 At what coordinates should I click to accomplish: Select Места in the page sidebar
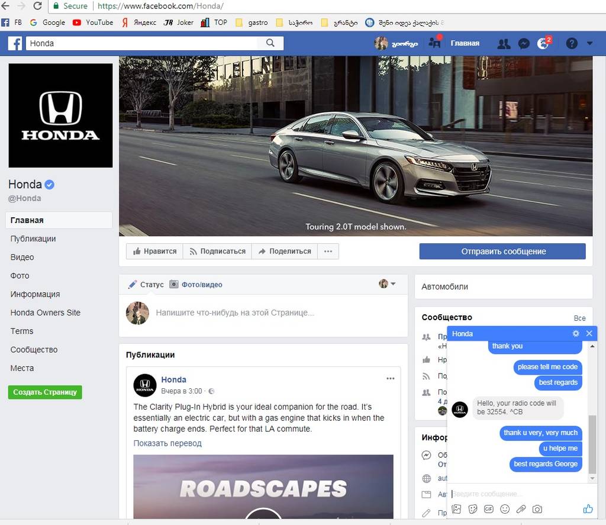[22, 368]
